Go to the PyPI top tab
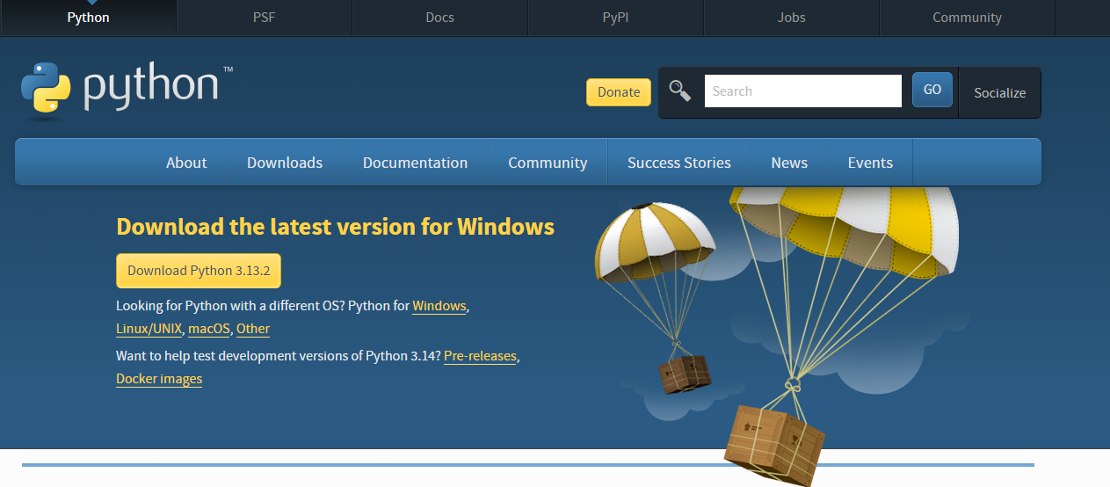This screenshot has height=487, width=1110. (615, 18)
